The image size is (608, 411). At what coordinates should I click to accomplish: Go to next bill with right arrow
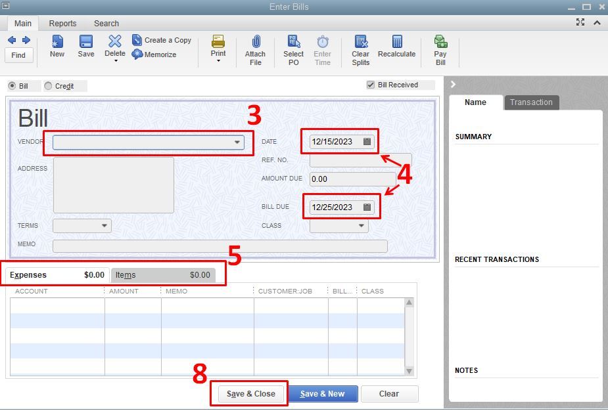tap(26, 40)
